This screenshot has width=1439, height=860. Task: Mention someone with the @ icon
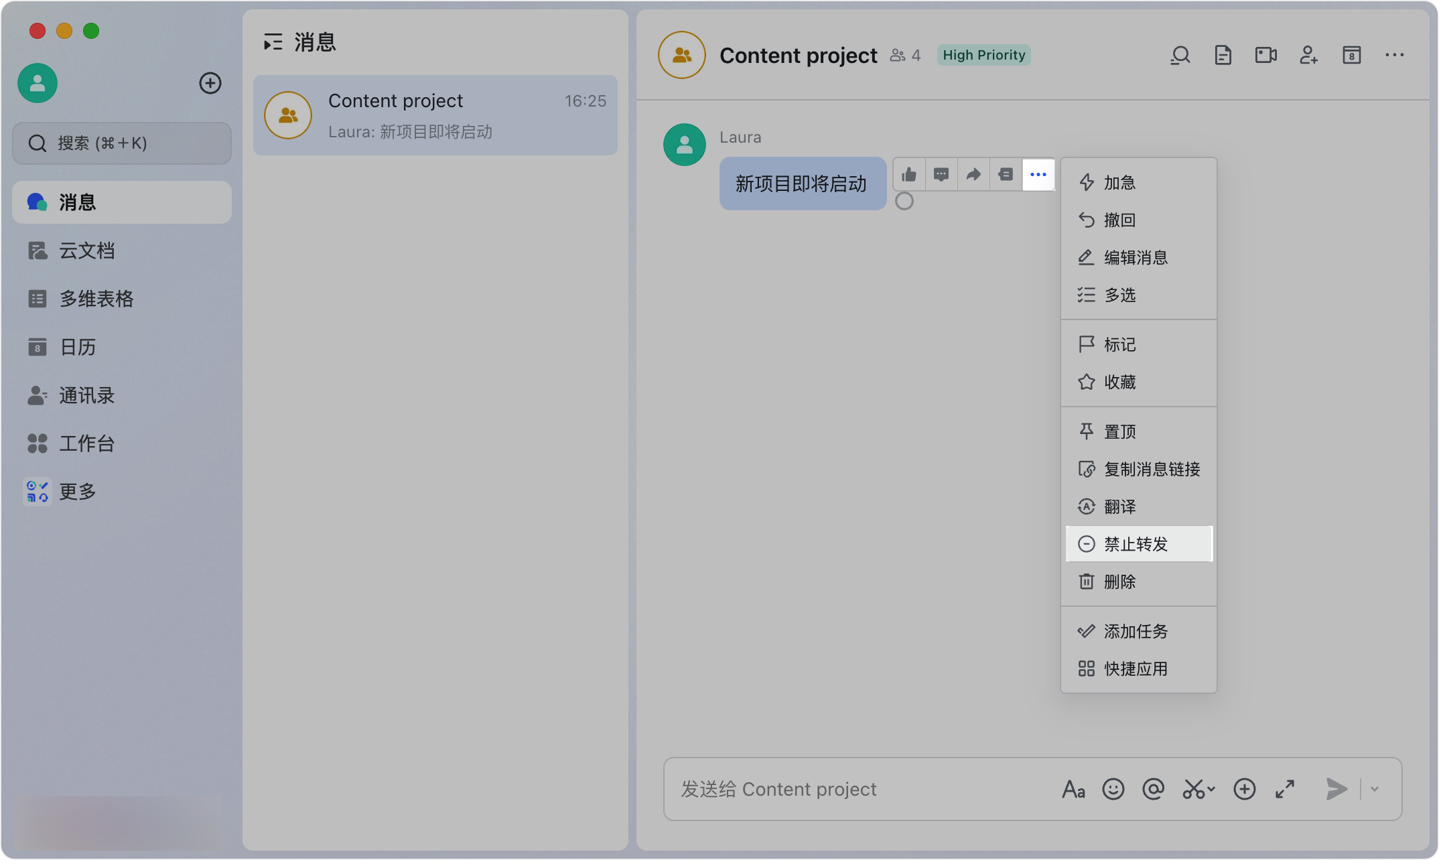(1153, 789)
